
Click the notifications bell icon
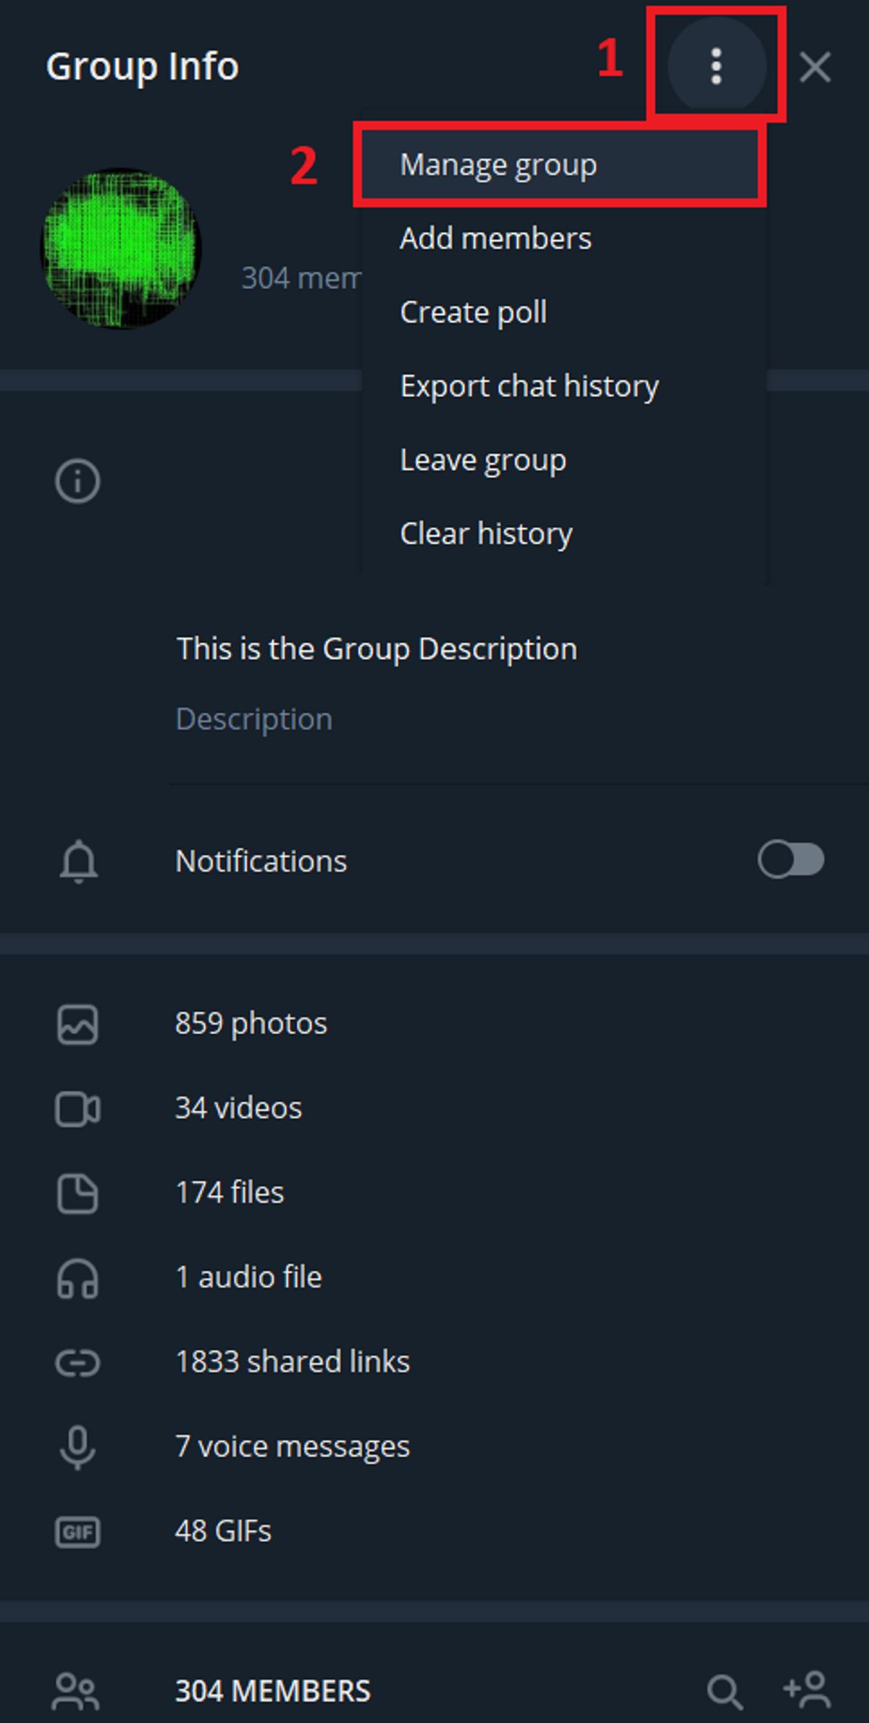click(77, 861)
